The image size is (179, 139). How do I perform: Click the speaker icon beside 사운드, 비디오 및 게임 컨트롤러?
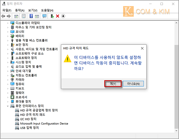tap(12, 49)
